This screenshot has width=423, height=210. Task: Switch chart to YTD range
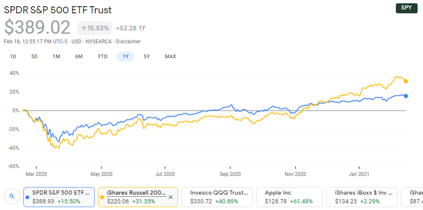103,57
